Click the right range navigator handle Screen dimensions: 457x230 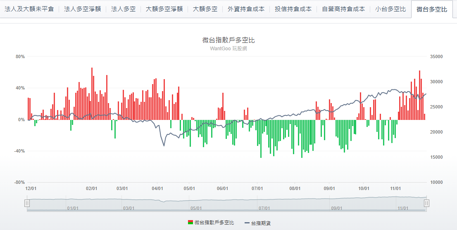pos(427,203)
